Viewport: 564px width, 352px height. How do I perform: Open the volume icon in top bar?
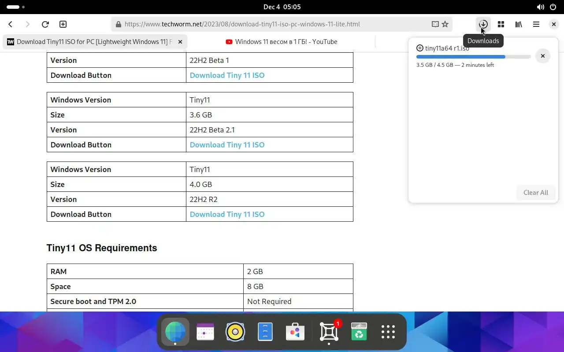point(541,7)
